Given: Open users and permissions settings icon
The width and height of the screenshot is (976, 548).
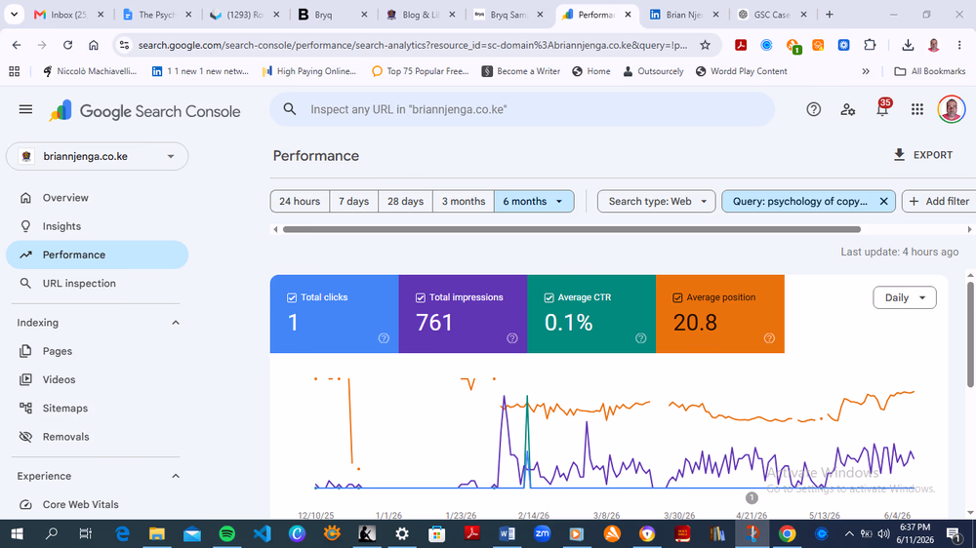Looking at the screenshot, I should click(848, 109).
